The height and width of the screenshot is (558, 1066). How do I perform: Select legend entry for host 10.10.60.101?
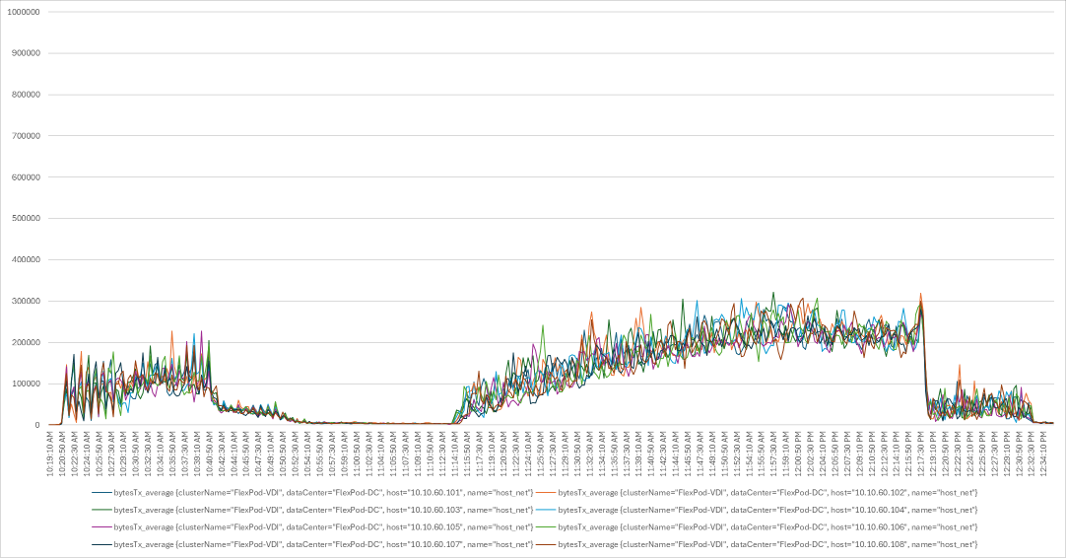click(312, 492)
